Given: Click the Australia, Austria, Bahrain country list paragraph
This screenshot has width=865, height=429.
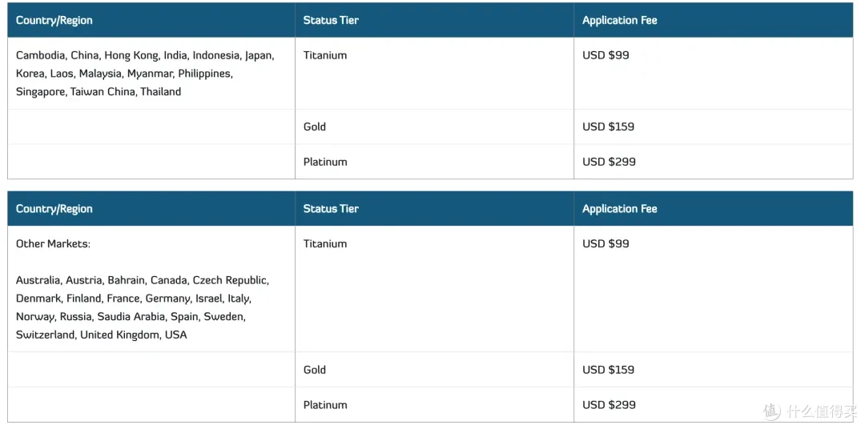Looking at the screenshot, I should pyautogui.click(x=143, y=307).
